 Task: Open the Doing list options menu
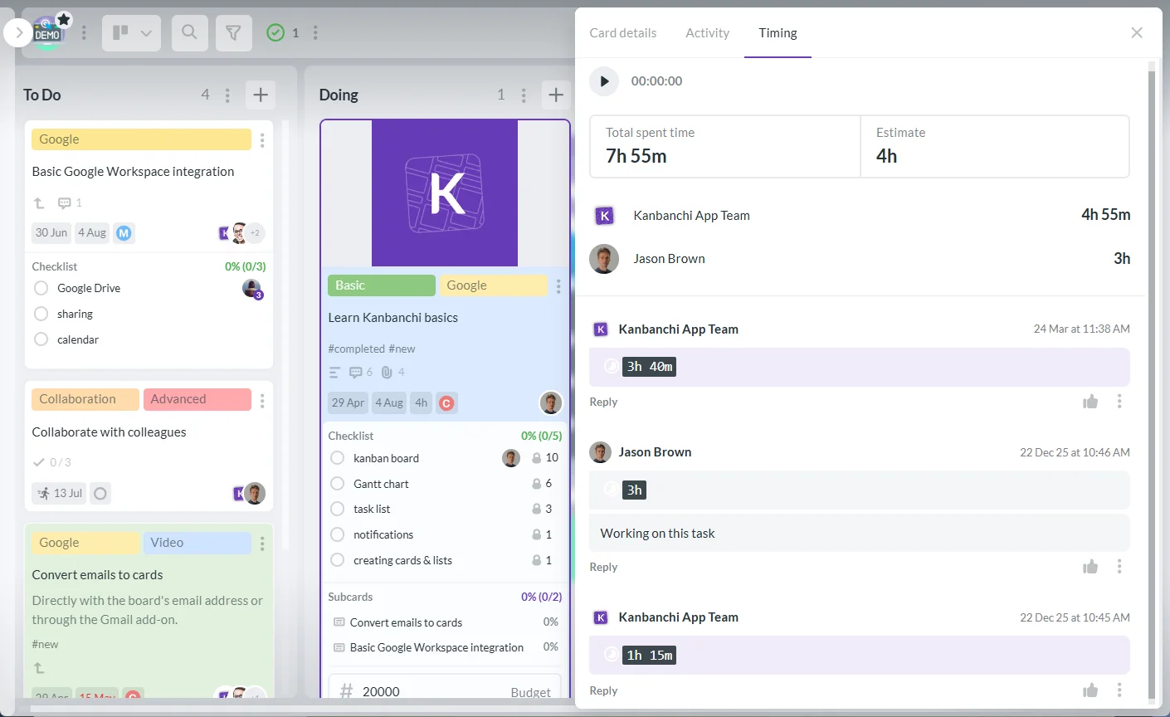click(524, 95)
